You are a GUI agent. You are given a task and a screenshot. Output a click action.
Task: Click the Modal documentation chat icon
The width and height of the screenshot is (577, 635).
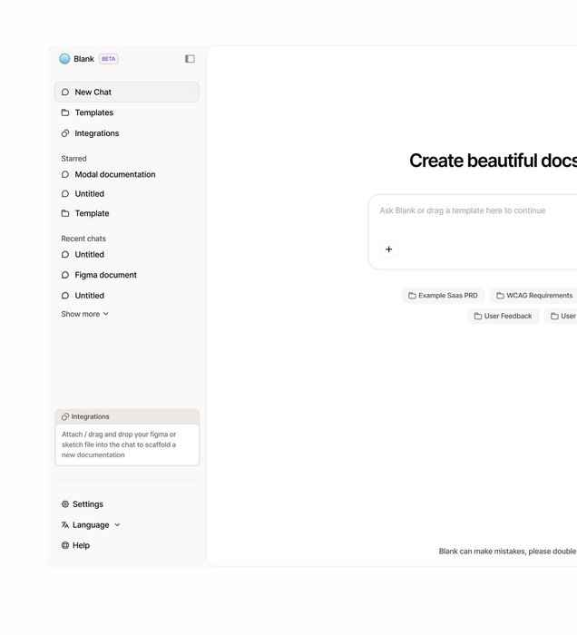(65, 174)
